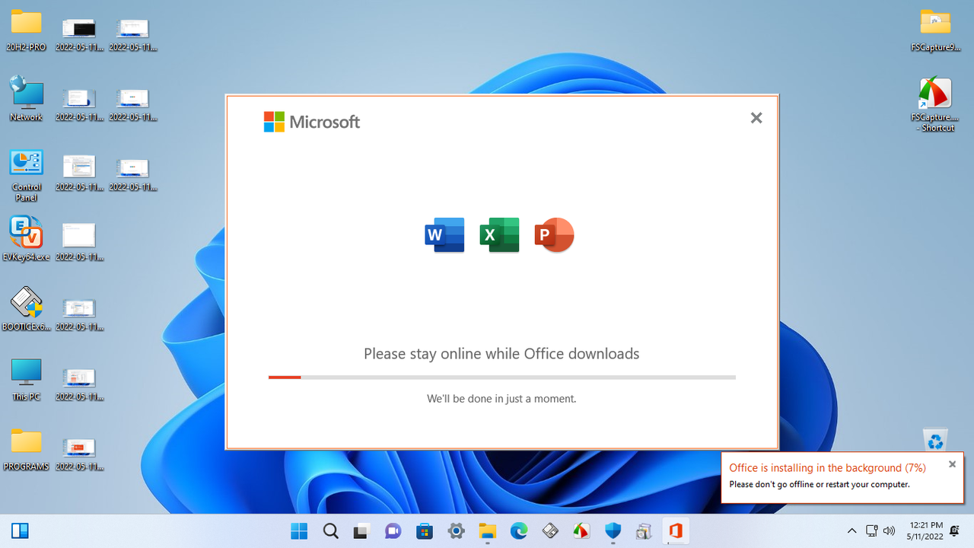Open the Widgets button on taskbar
974x548 pixels.
(20, 530)
